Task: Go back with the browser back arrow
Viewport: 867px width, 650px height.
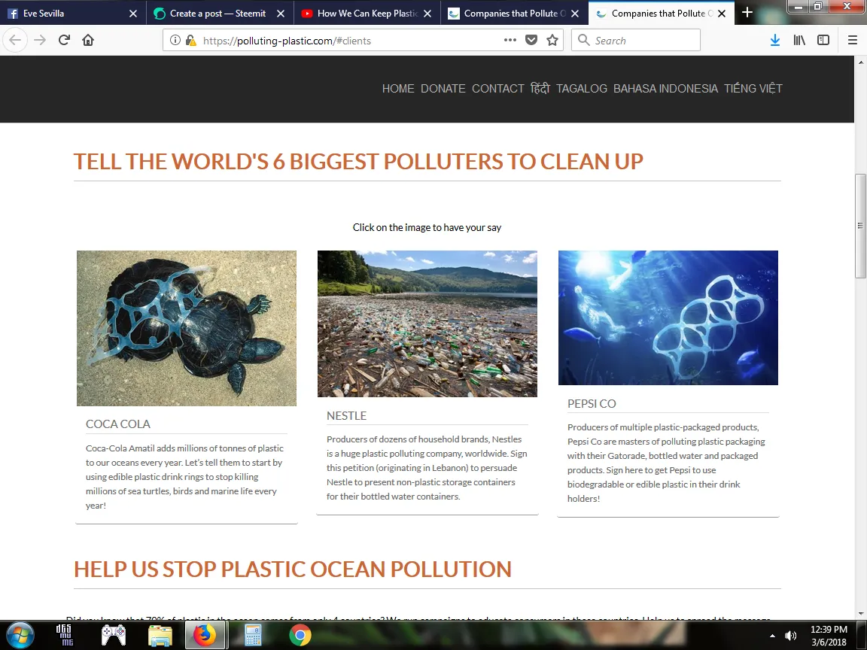Action: (x=15, y=40)
